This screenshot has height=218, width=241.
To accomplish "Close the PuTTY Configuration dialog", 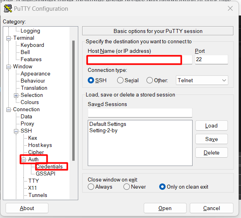I will pos(230,8).
